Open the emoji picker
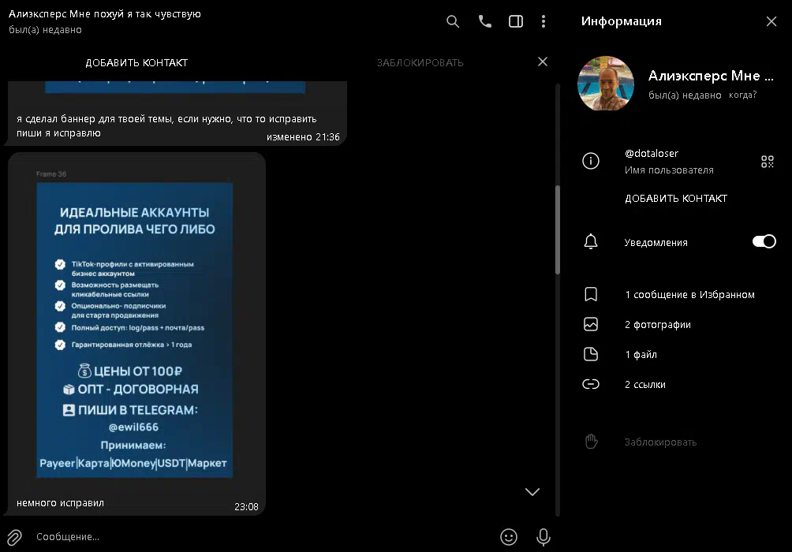Viewport: 792px width, 552px height. tap(509, 537)
